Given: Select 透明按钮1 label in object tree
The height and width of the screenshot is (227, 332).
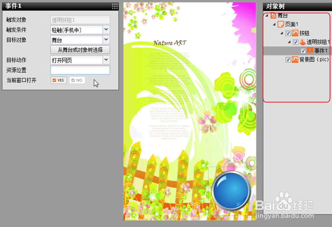Looking at the screenshot, I should tap(318, 42).
